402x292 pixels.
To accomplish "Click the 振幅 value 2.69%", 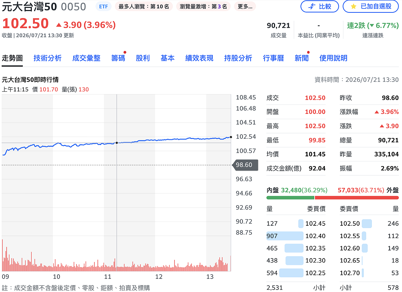I will pos(390,168).
